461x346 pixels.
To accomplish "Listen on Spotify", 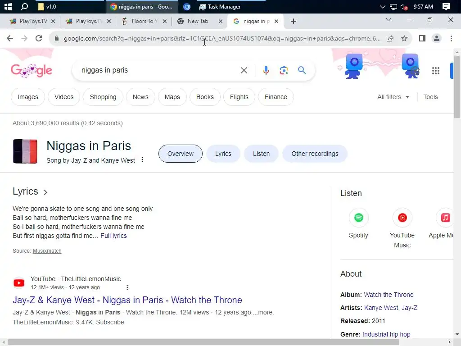I will (358, 223).
